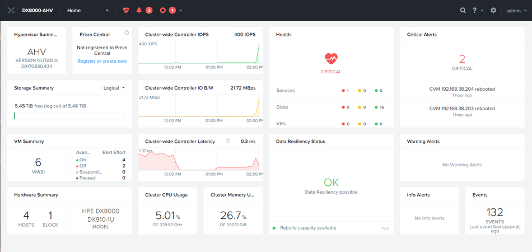Click the VM Off status row
532x252 pixels.
101,166
